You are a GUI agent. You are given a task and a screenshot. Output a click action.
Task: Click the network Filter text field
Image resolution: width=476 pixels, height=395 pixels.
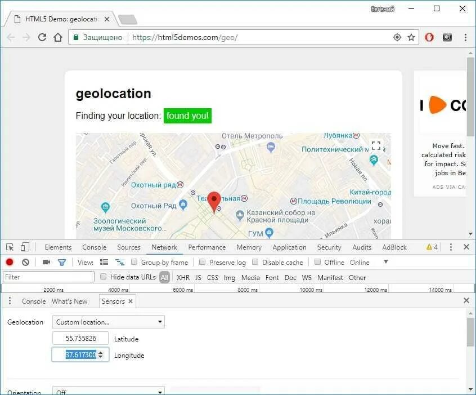click(48, 277)
